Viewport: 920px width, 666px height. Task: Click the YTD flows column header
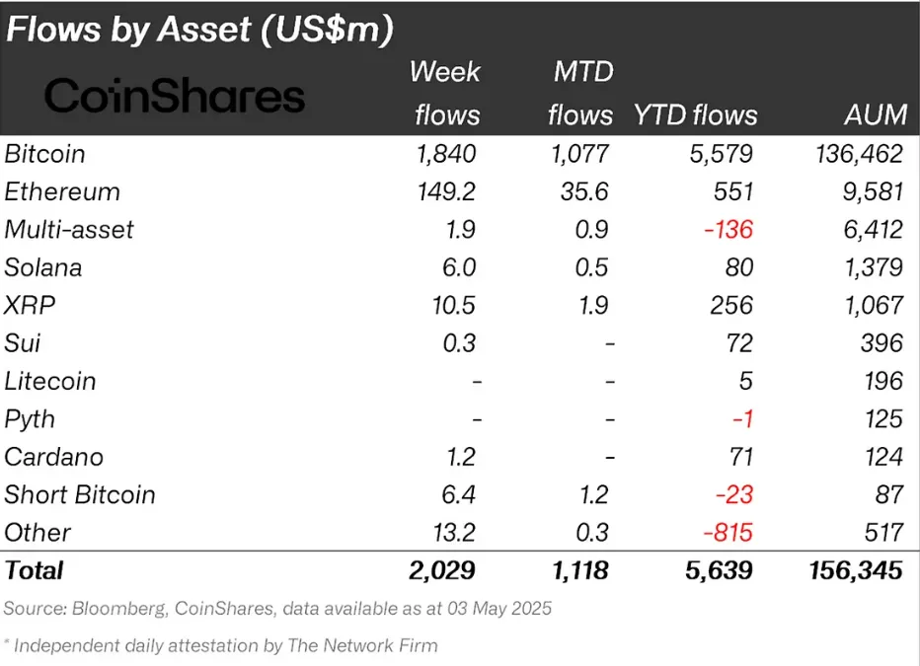(x=695, y=115)
